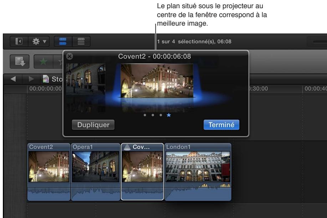327x218 pixels.
Task: Mark selection as favorite with green star
Action: 44,62
